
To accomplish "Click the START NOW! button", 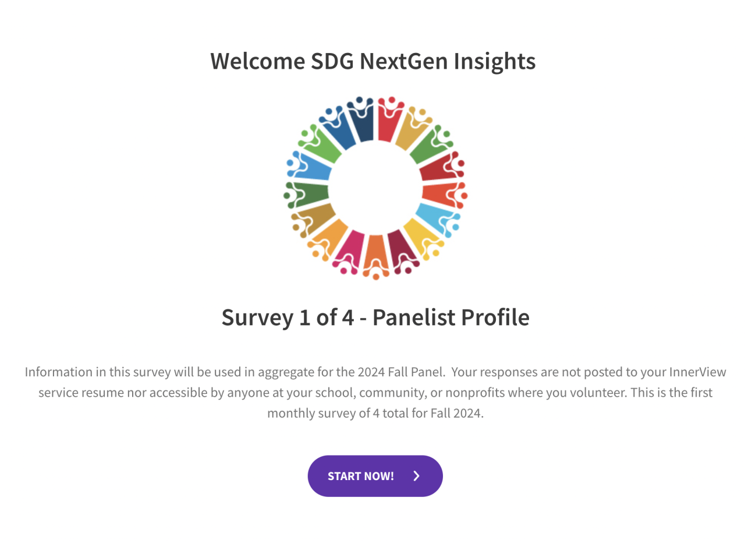I will (375, 476).
